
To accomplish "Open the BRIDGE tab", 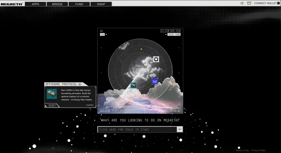I will tap(57, 4).
